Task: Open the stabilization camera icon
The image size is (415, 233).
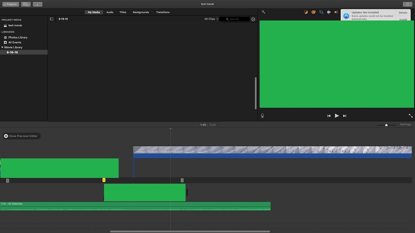Action: [x=329, y=12]
